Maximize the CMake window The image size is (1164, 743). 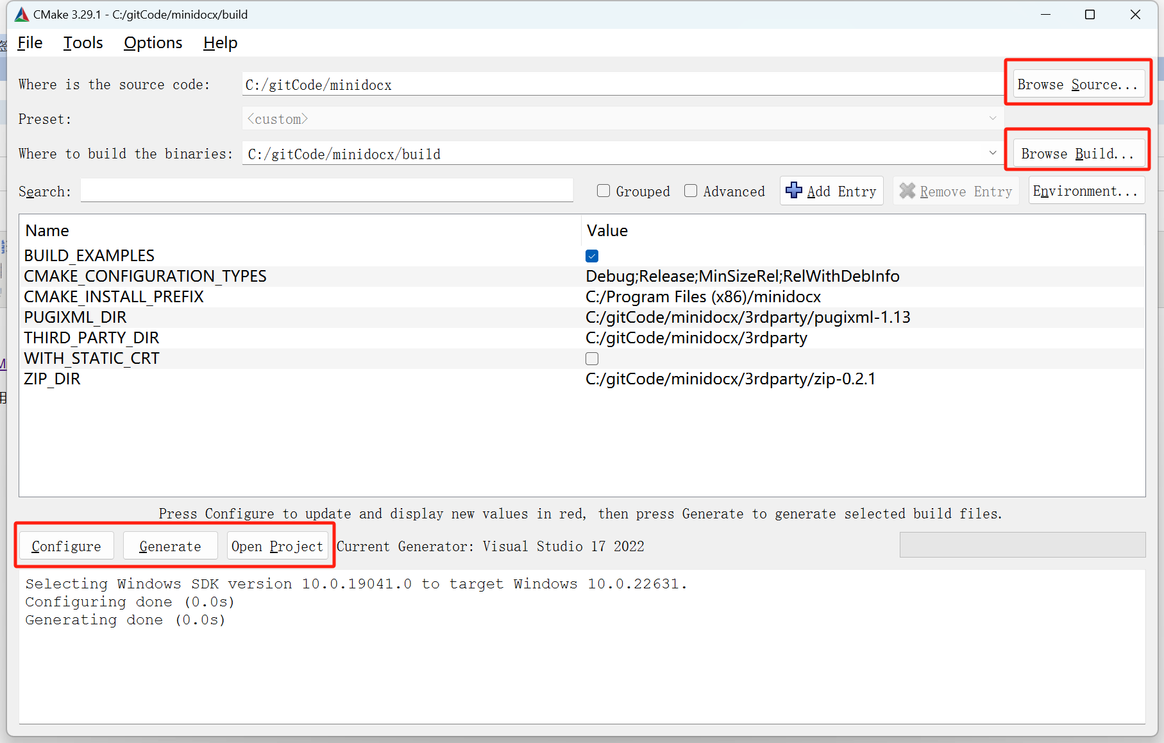[1090, 14]
